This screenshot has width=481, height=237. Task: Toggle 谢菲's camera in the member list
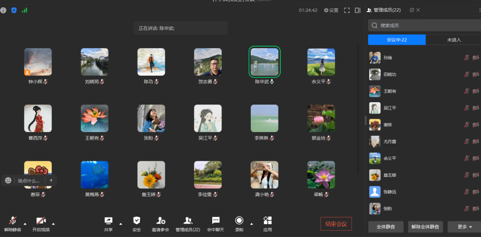click(476, 125)
